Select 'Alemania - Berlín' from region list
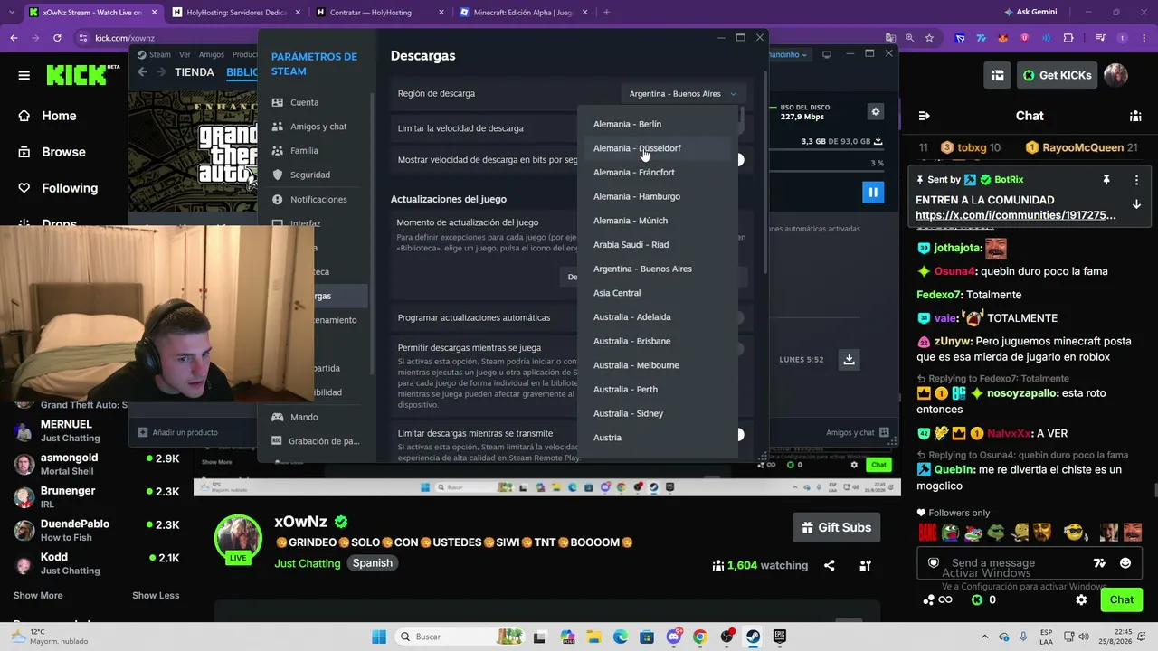Screen dimensions: 1158x651 tap(658, 124)
